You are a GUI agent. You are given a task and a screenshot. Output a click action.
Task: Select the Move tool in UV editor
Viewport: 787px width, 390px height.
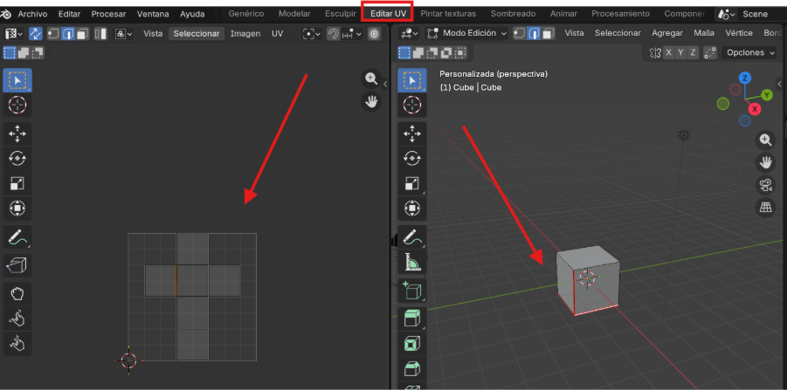click(x=17, y=133)
